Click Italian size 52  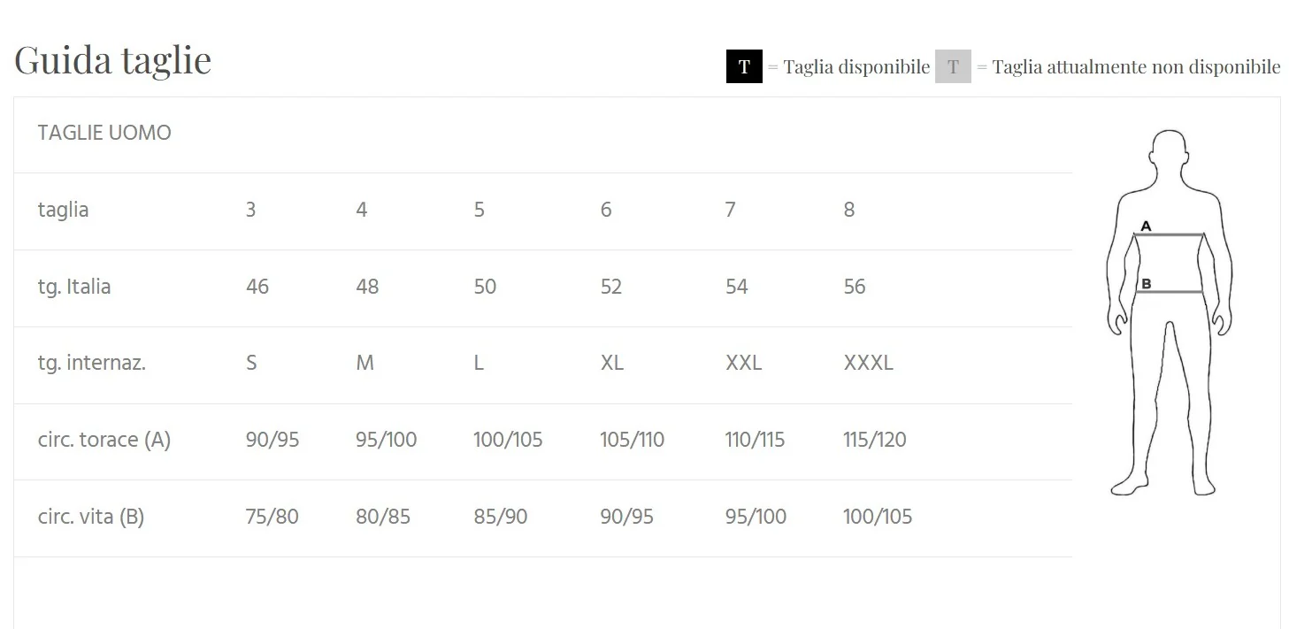tap(611, 287)
